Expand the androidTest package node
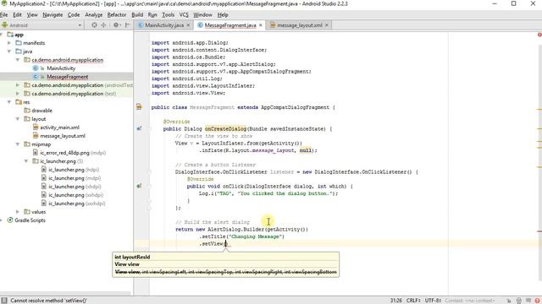Screen dimensions: 542x304 pos(18,85)
